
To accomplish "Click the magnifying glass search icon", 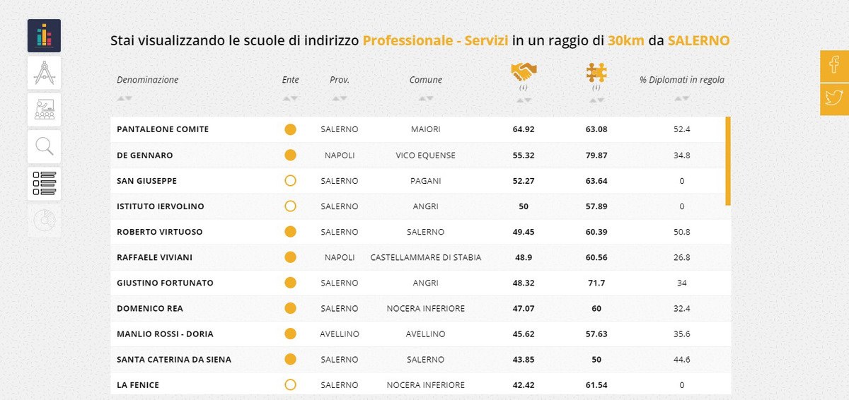I will (44, 146).
